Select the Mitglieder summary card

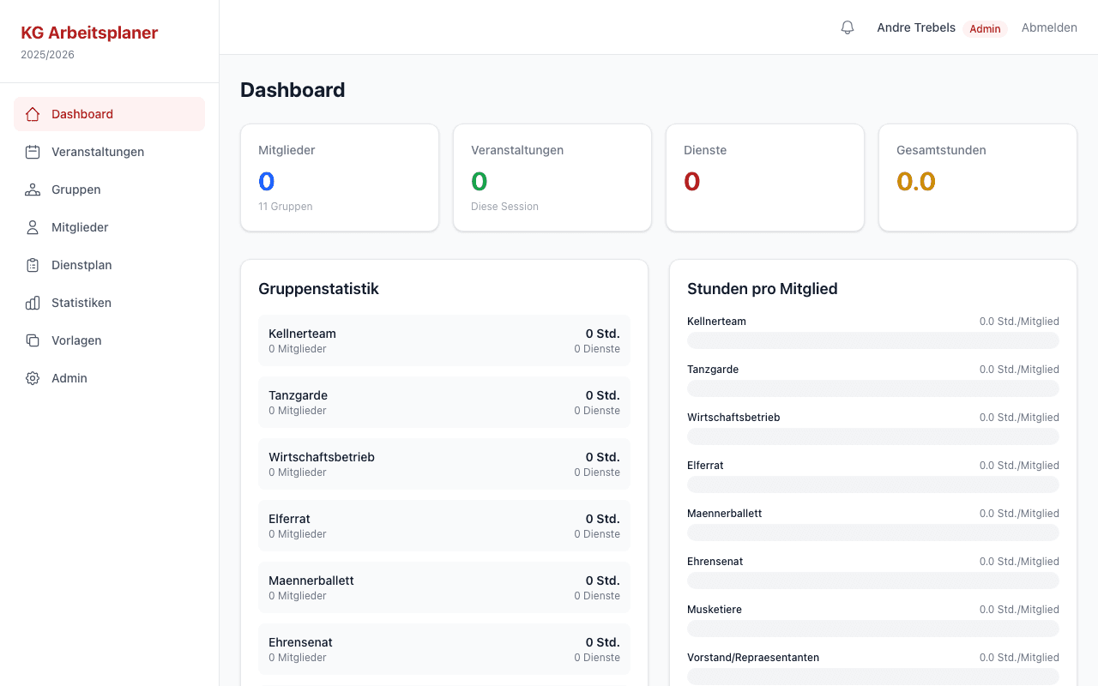[x=340, y=178]
